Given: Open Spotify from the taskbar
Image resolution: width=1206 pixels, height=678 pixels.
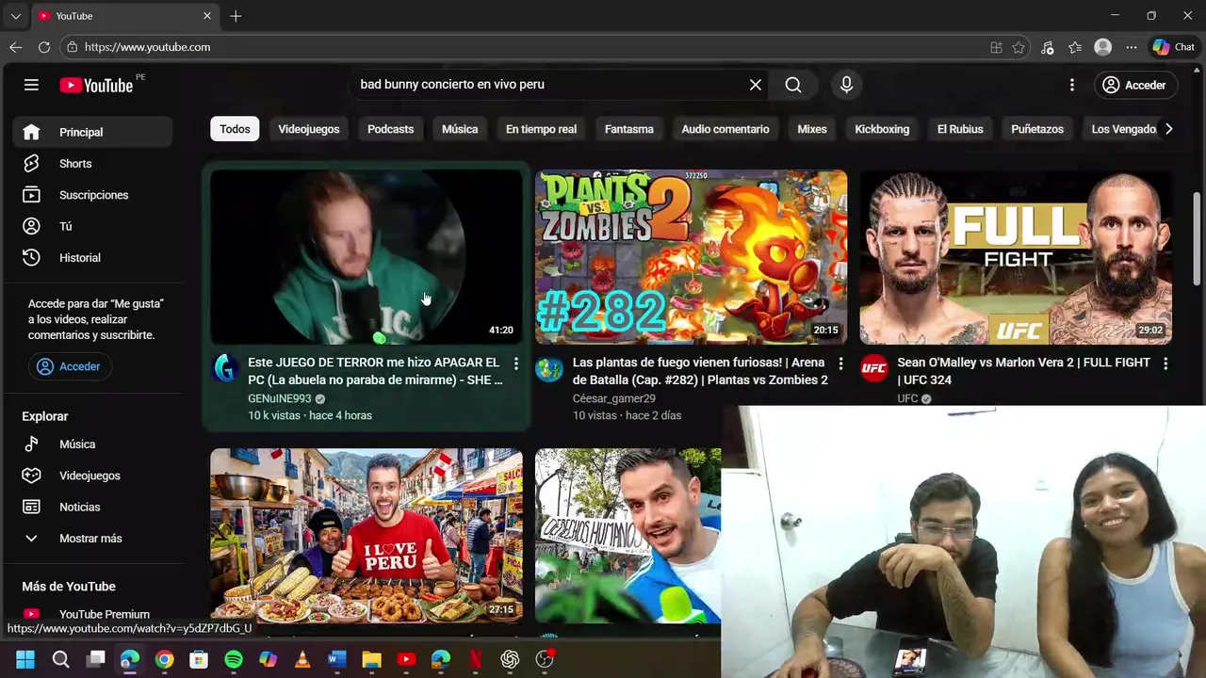Looking at the screenshot, I should tap(234, 660).
